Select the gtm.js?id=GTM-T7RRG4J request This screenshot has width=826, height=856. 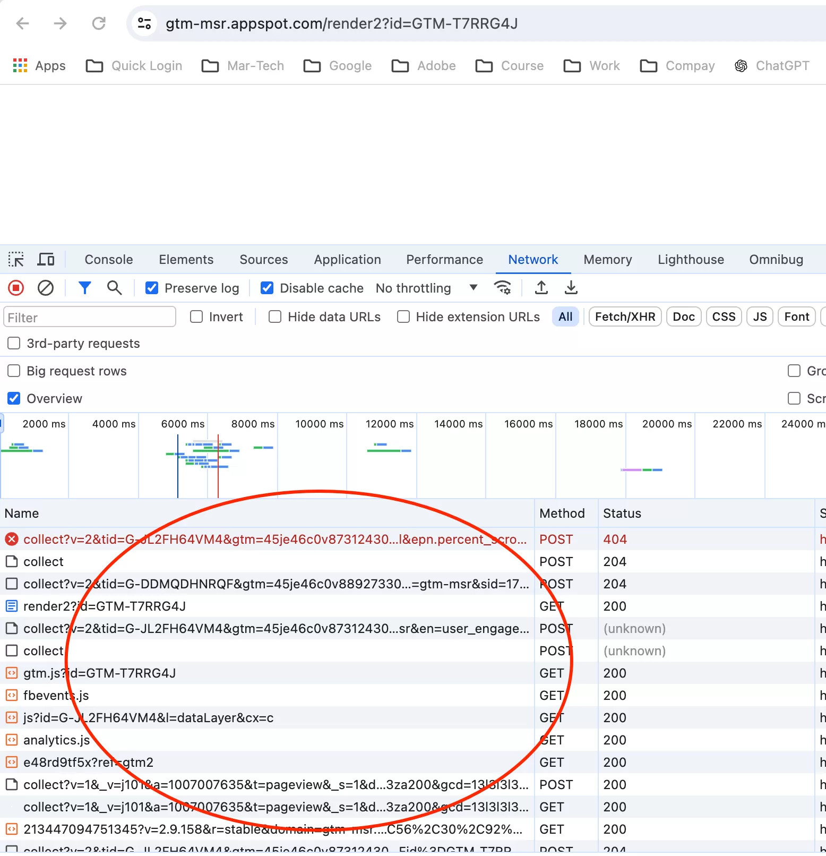[x=413, y=673]
